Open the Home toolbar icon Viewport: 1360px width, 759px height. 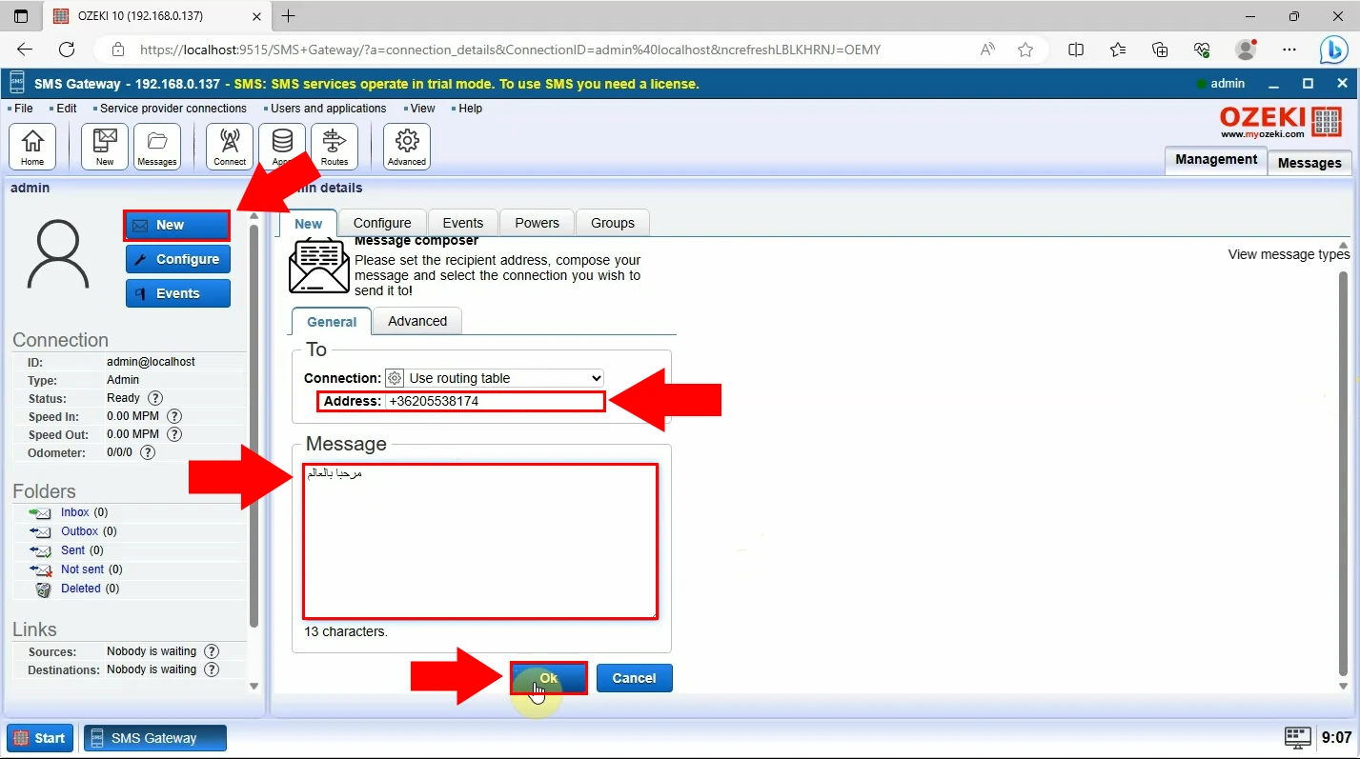(x=32, y=147)
